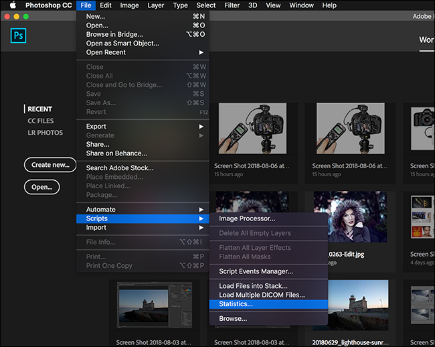Screen dimensions: 435x347
Task: Click the Create new... button
Action: [x=50, y=165]
